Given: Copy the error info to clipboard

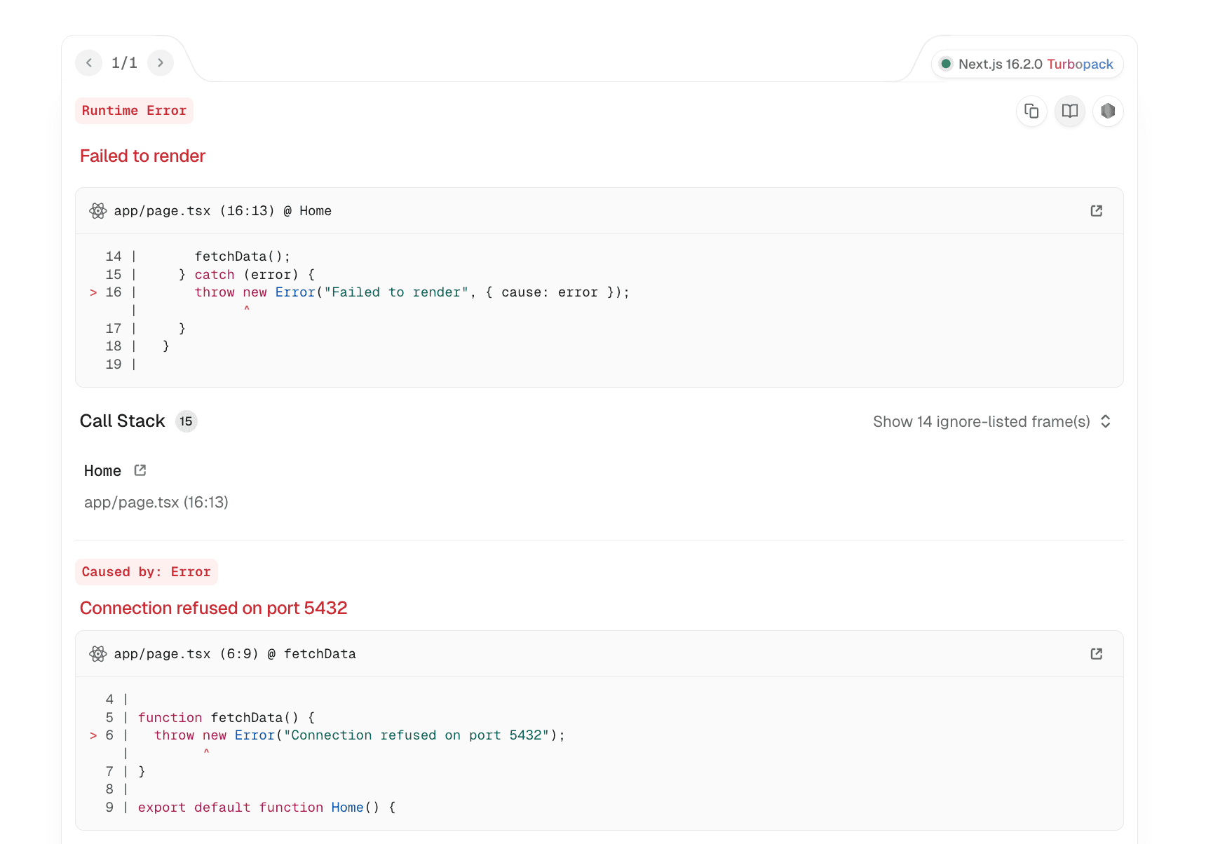Looking at the screenshot, I should (1031, 111).
